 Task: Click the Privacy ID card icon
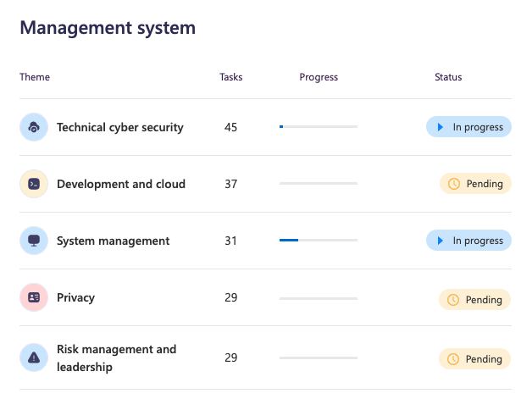point(34,297)
